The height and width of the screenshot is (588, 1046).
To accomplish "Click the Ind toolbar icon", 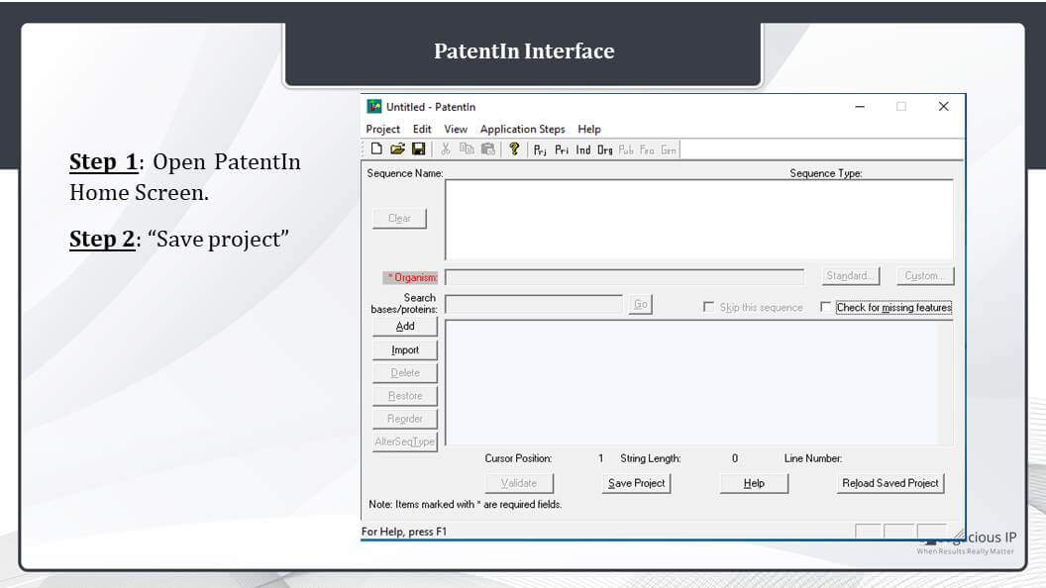I will click(x=583, y=150).
